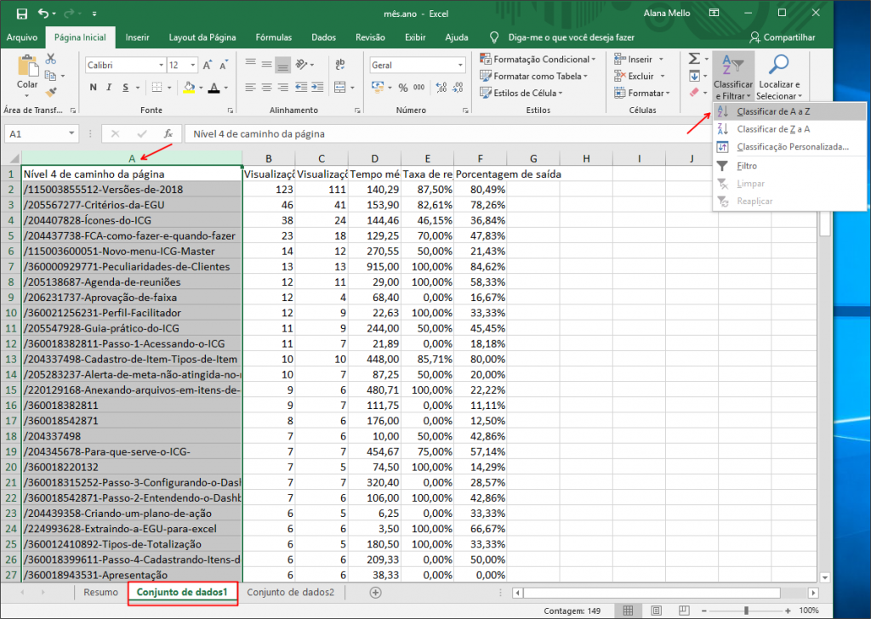Open the Name Box dropdown arrow
The height and width of the screenshot is (619, 871).
[71, 133]
